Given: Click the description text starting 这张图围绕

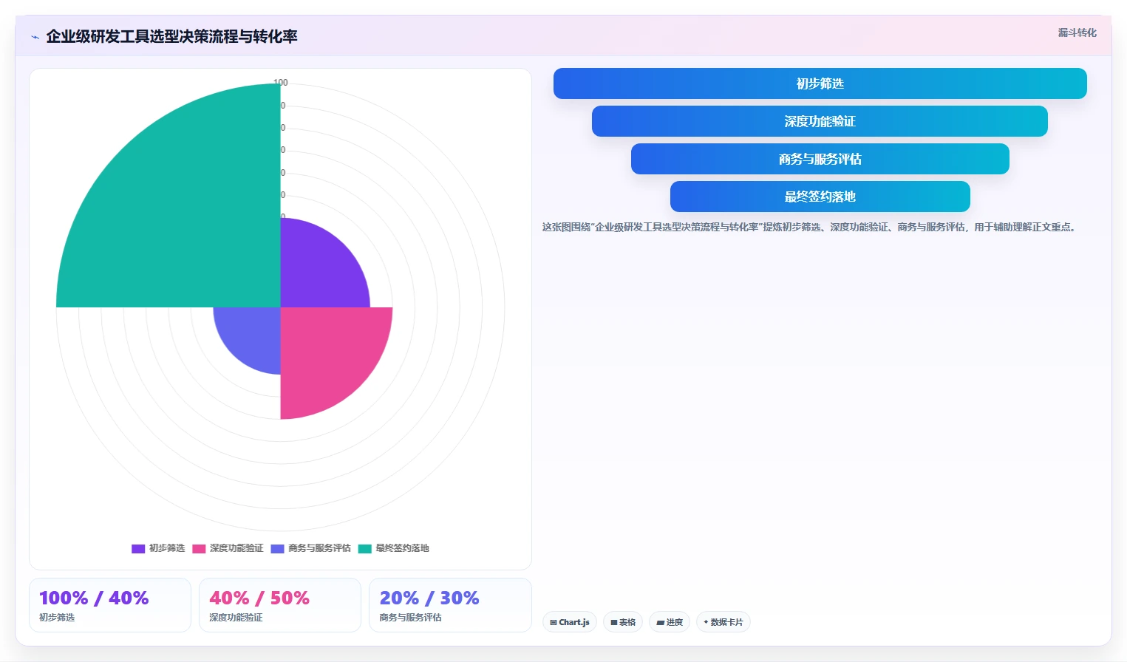Looking at the screenshot, I should [x=811, y=227].
